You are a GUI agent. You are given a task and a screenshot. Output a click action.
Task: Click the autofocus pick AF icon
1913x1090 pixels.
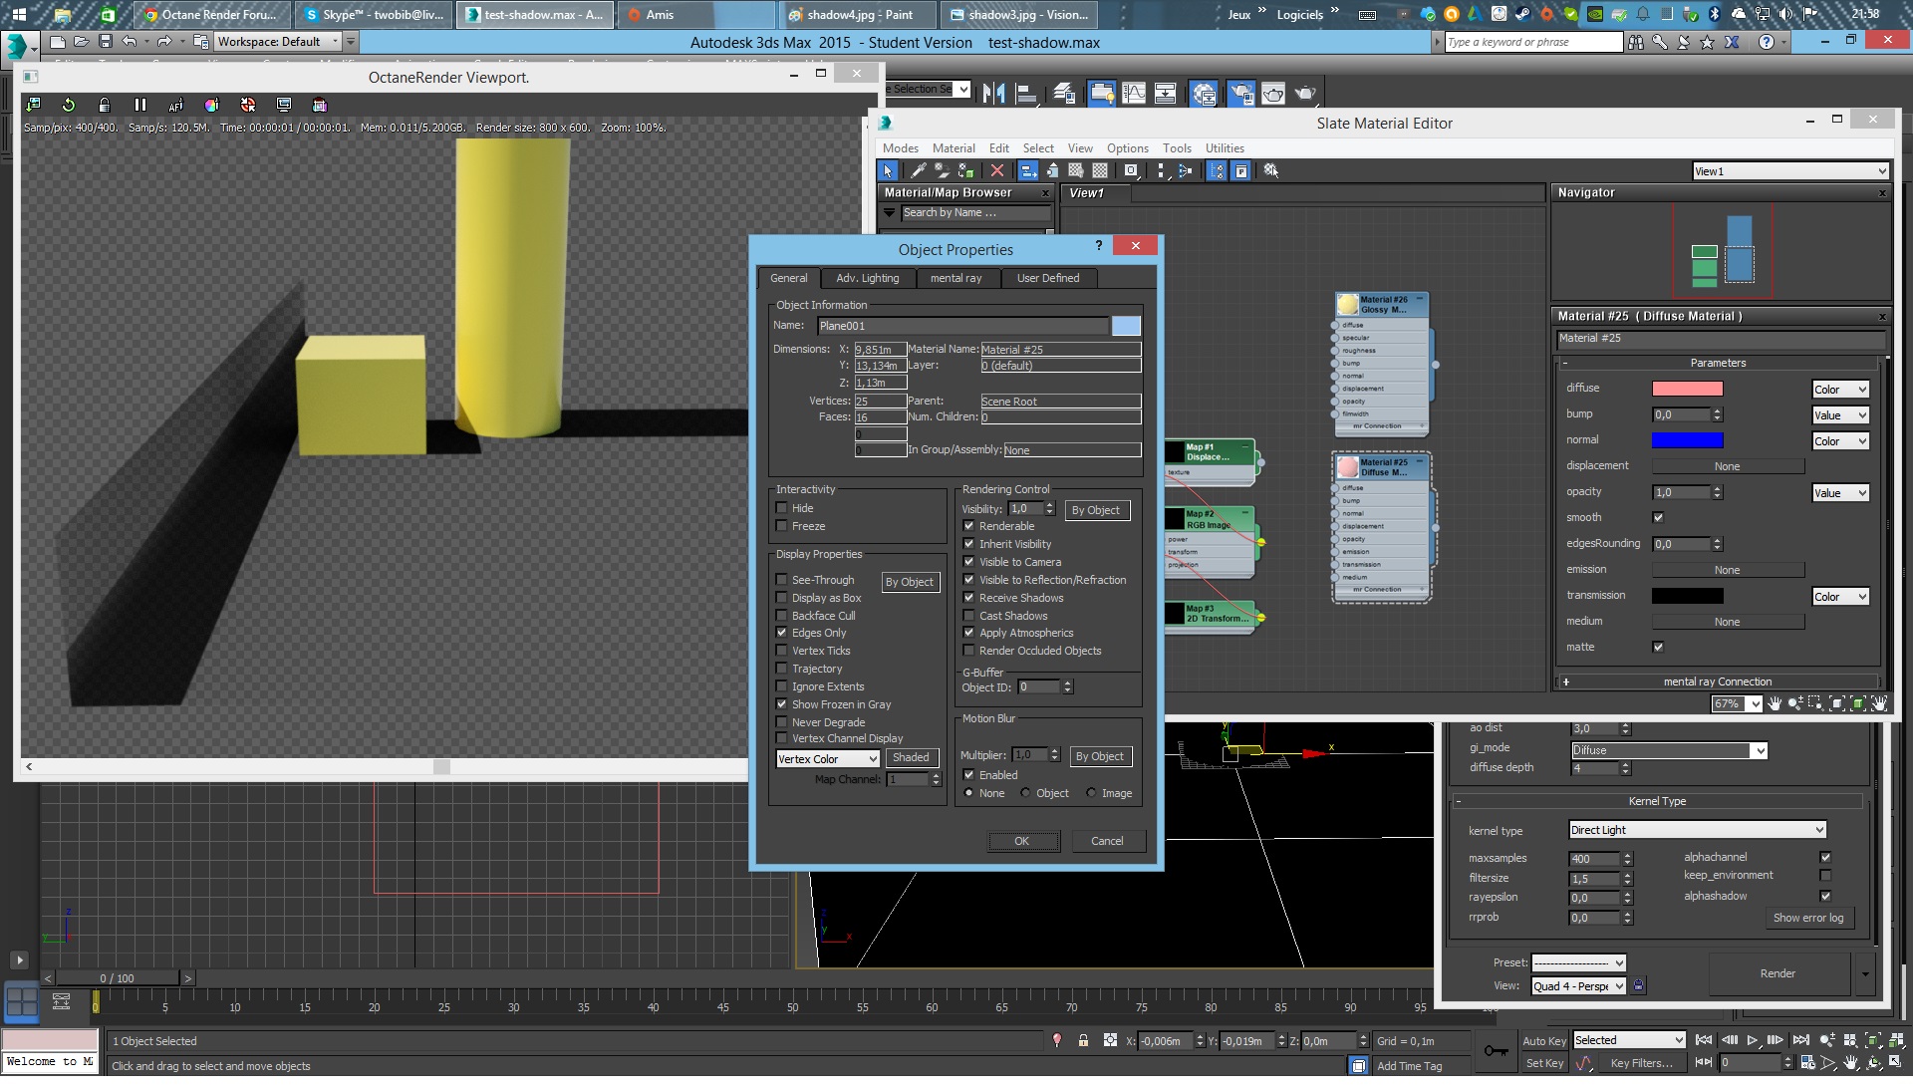click(x=175, y=105)
